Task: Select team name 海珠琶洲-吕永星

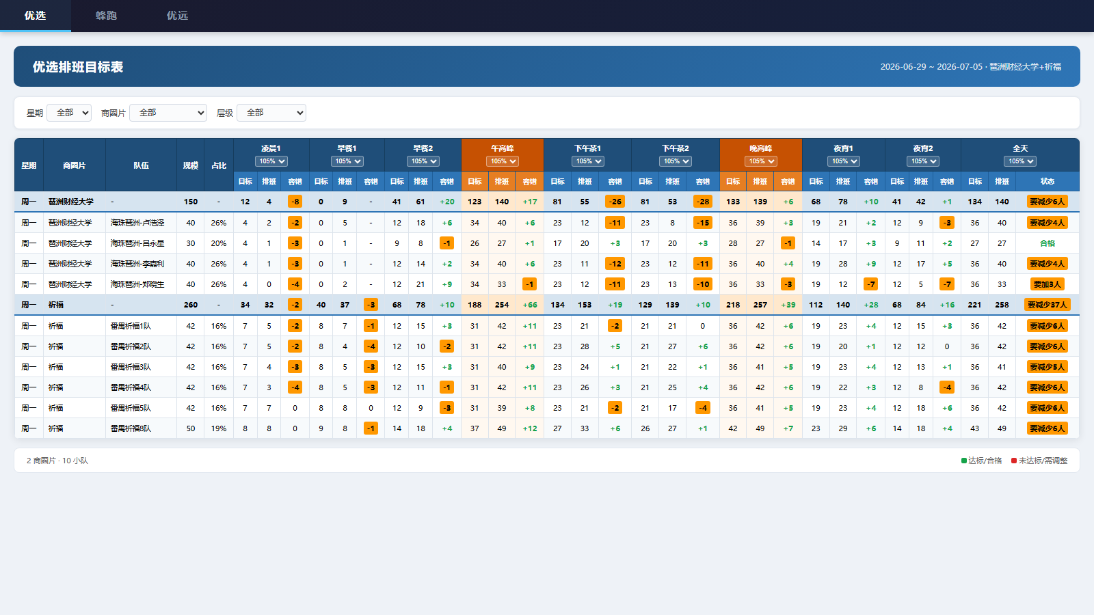Action: point(137,243)
